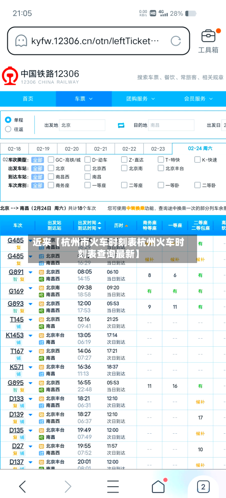Tap the browser URL address bar
This screenshot has height=498, width=226.
[99, 41]
